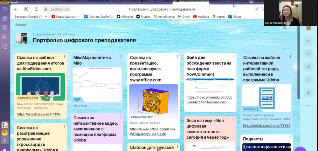This screenshot has height=151, width=318.
Task: Click the nowcomment.com documents link
Action: tap(209, 100)
